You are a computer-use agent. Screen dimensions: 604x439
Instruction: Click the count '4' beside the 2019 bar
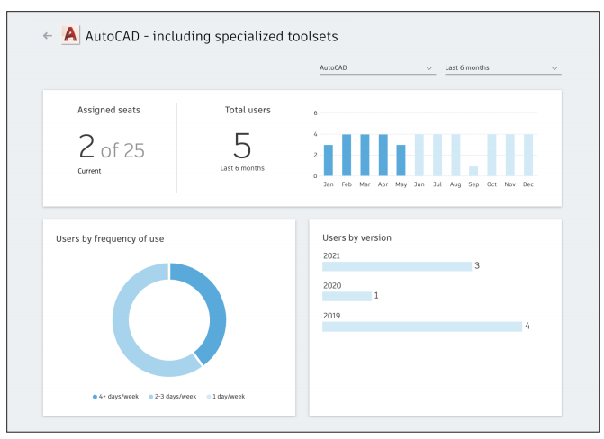coord(527,327)
